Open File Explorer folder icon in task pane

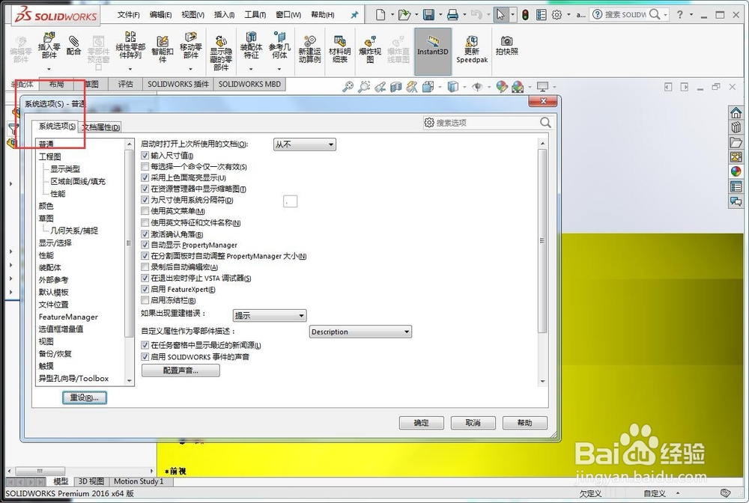736,142
